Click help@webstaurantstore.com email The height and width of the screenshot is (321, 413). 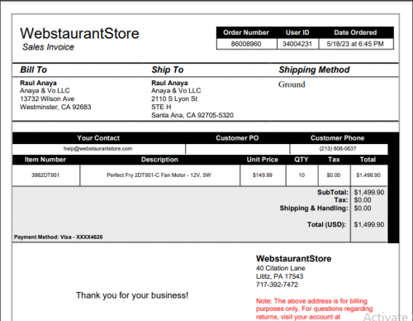[x=98, y=149]
